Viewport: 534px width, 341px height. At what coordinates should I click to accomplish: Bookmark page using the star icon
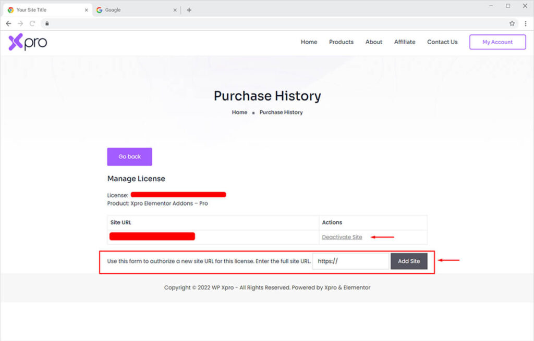click(512, 23)
